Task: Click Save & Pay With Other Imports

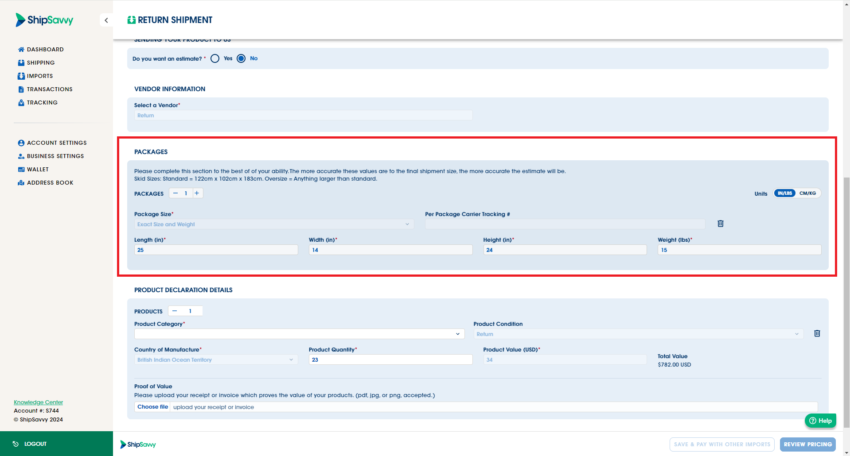Action: pos(722,444)
